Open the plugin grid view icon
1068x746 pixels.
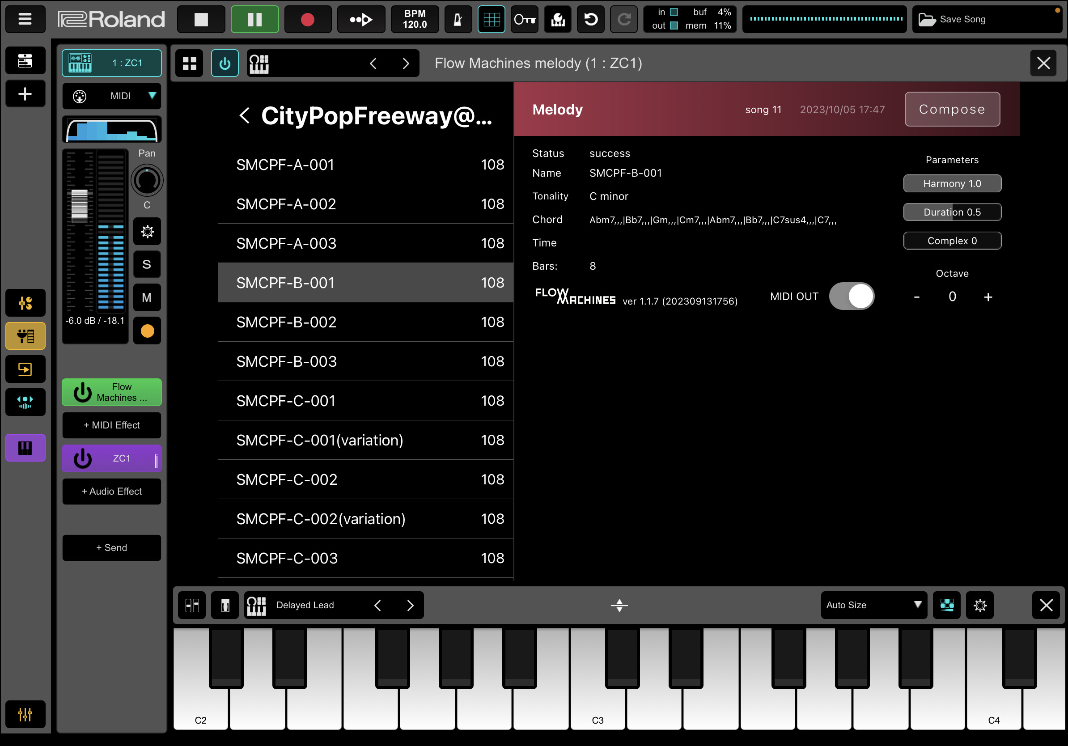click(x=189, y=63)
